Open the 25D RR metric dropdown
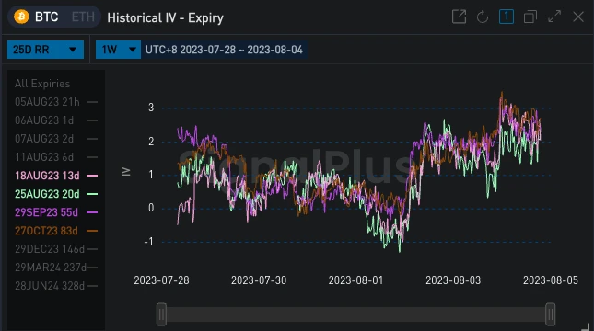594x331 pixels. point(45,50)
